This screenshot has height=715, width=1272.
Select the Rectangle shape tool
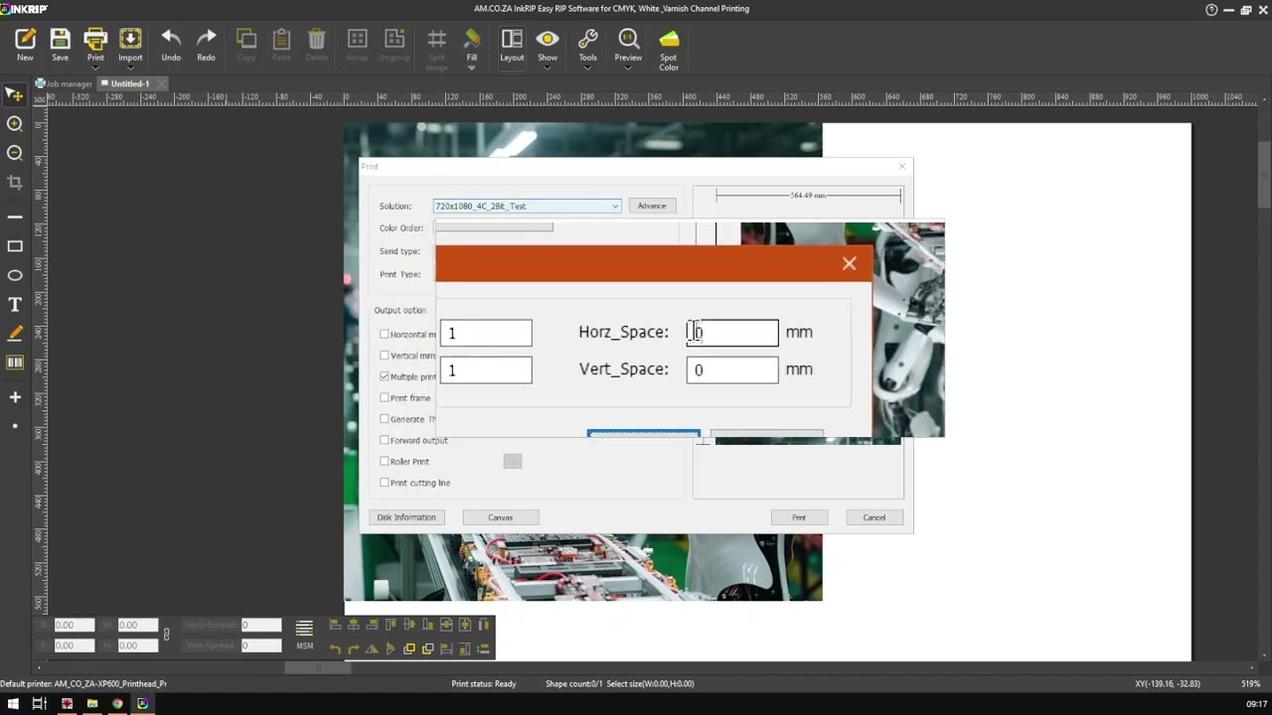point(15,246)
